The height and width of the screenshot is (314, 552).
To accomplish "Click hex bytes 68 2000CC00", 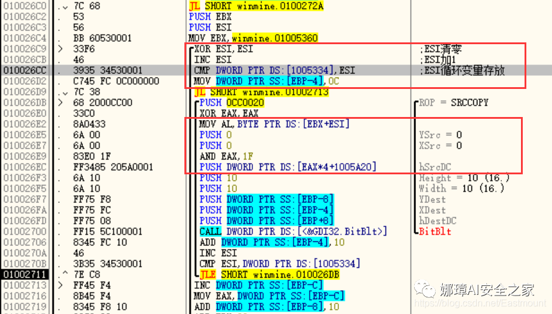I will pyautogui.click(x=103, y=103).
